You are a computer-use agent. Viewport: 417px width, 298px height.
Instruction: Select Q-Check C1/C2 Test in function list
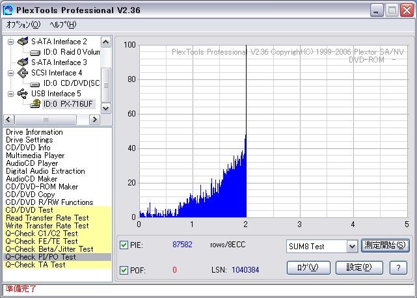coord(42,234)
